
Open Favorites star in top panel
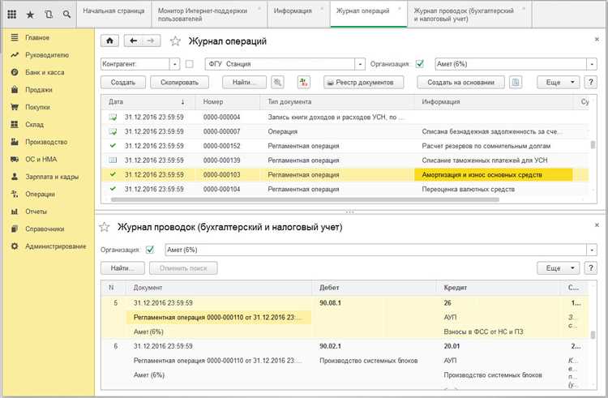(x=30, y=15)
